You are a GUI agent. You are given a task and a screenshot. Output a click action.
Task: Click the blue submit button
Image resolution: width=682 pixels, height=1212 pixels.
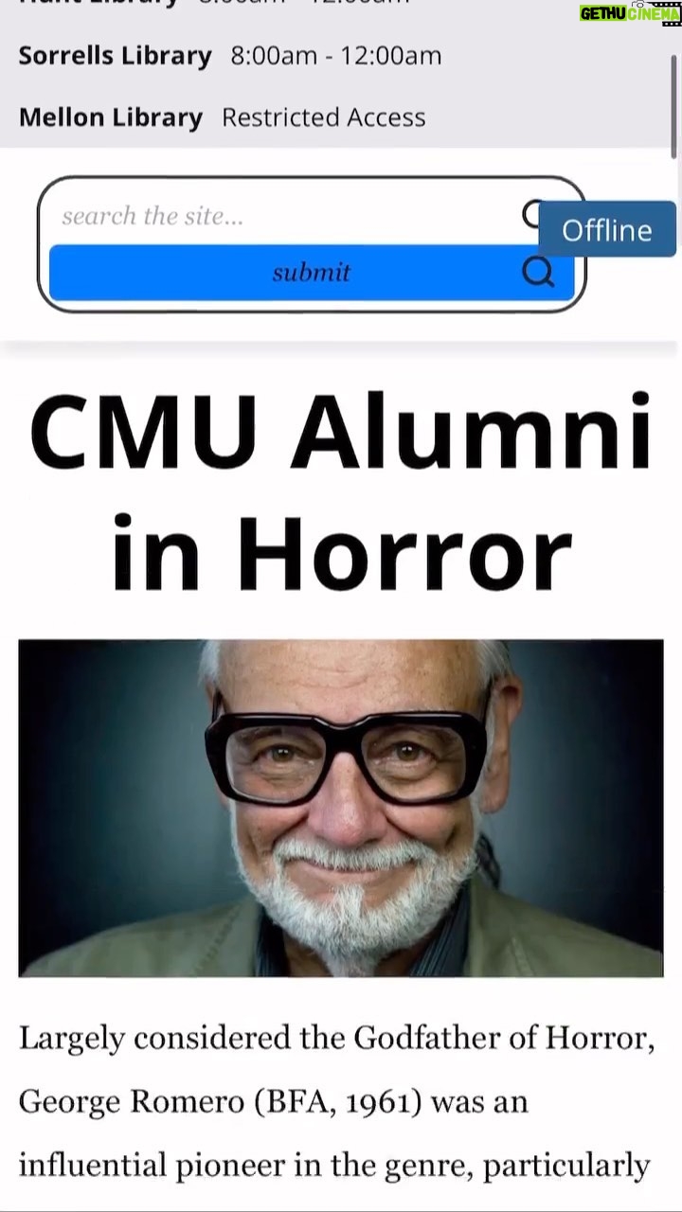click(x=312, y=273)
